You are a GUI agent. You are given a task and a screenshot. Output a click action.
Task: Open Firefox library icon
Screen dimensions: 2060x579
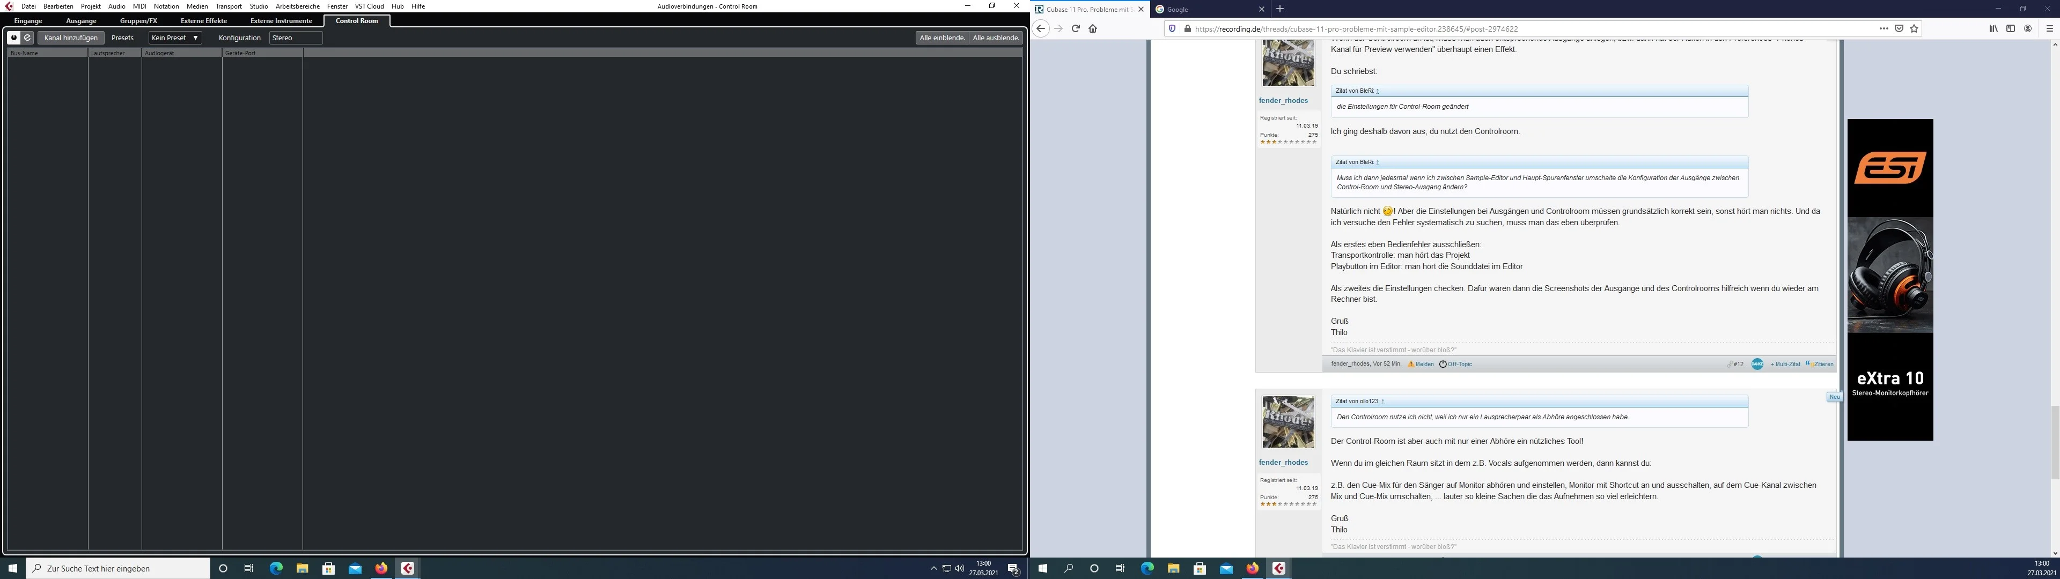(x=1993, y=29)
